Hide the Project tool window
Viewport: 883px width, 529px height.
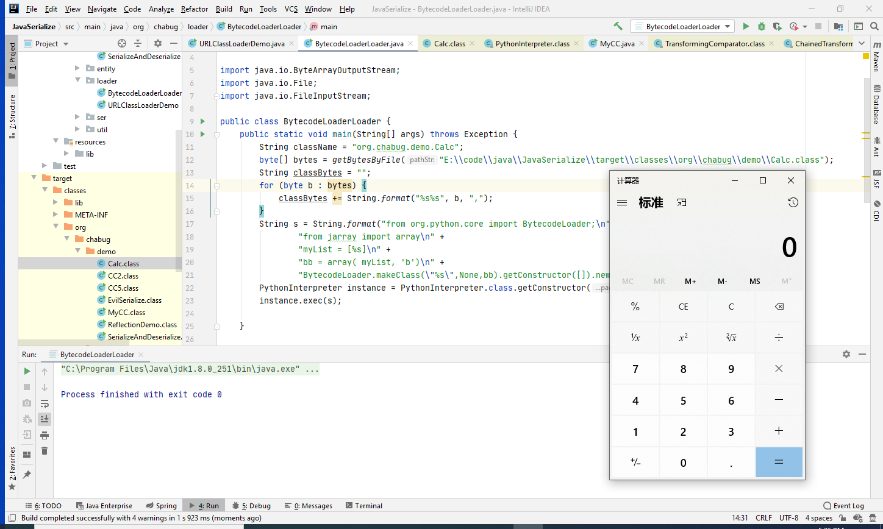pos(174,43)
